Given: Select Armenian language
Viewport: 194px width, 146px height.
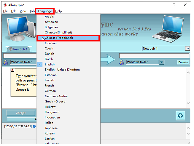Looking at the screenshot, I should click(69, 22).
